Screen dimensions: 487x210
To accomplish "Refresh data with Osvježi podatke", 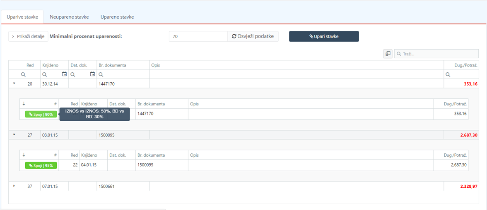I will tap(253, 36).
